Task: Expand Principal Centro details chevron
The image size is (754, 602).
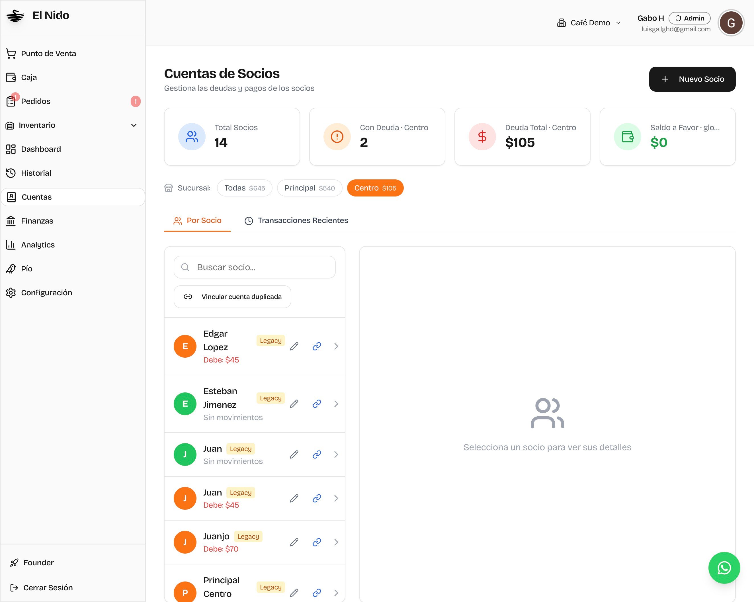Action: pos(336,593)
